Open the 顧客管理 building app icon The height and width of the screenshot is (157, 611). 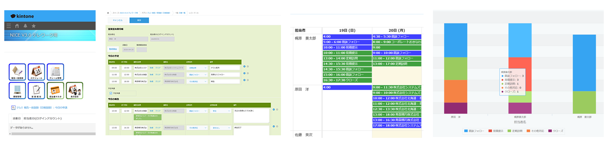(x=18, y=90)
